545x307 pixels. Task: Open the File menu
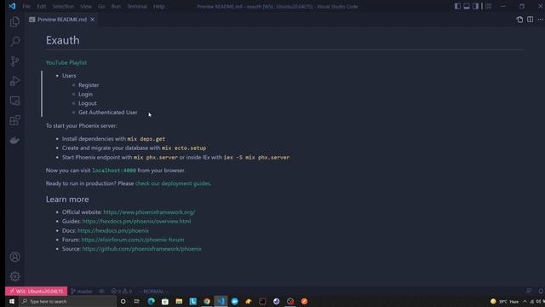coord(26,6)
